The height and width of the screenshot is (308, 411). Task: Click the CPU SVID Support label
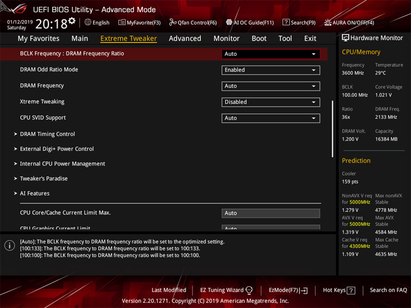[x=43, y=117]
